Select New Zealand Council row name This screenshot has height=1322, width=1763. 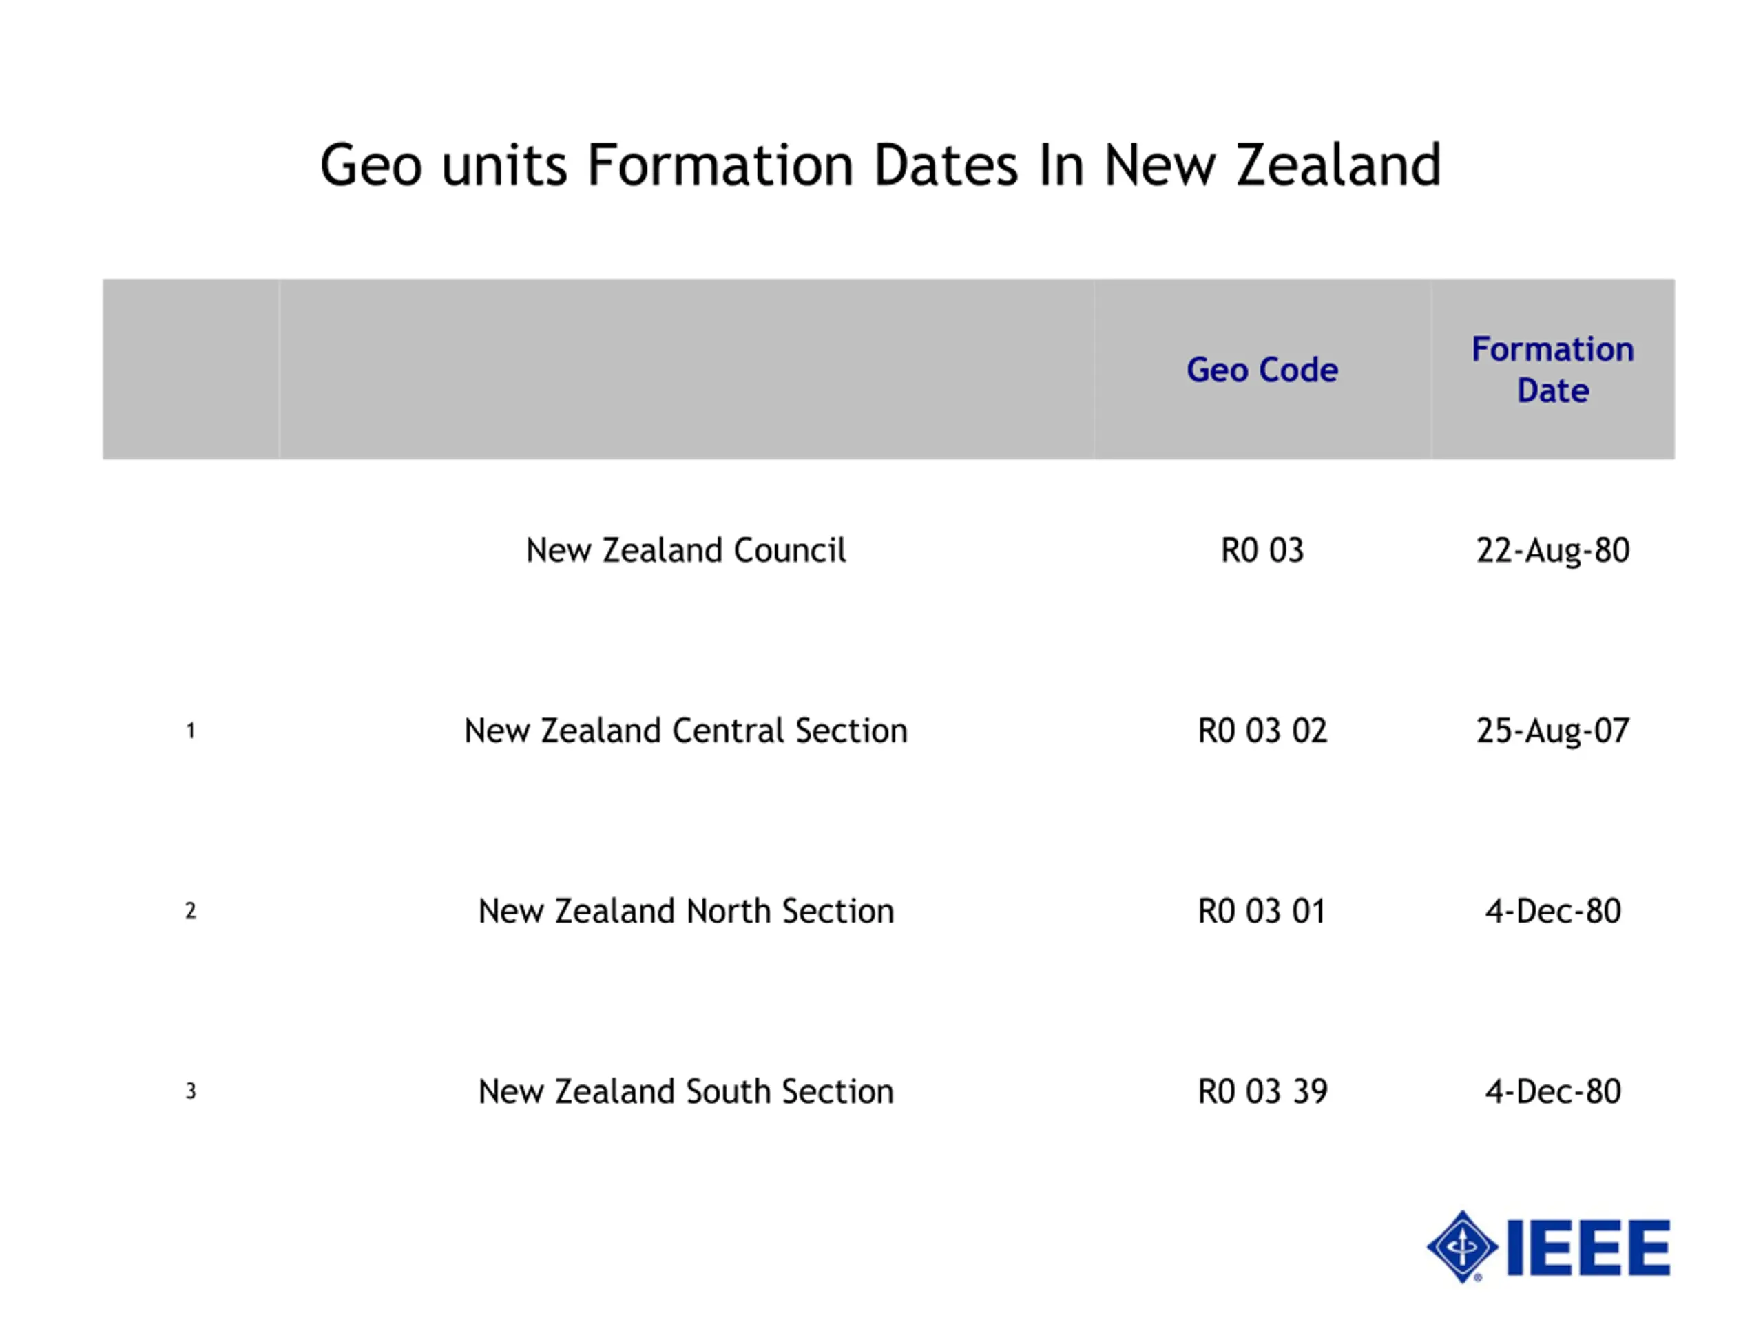tap(686, 551)
